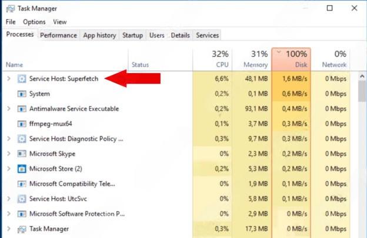This screenshot has width=367, height=238.
Task: Click the Microsoft Compatibility Telemetry icon
Action: (x=22, y=184)
